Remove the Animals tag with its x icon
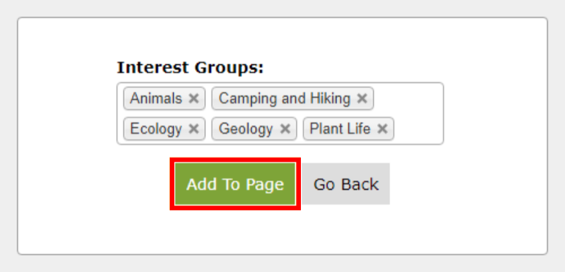 (x=194, y=98)
